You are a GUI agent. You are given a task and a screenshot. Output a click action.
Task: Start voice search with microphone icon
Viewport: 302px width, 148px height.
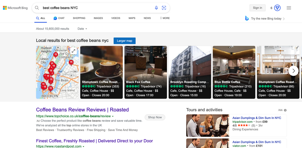[x=156, y=8]
